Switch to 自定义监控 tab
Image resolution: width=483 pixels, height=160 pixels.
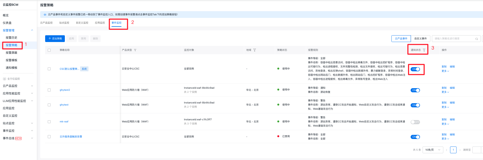[x=82, y=23]
